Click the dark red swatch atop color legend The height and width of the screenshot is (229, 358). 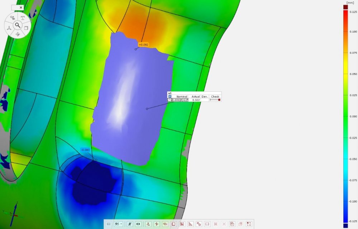pos(345,7)
